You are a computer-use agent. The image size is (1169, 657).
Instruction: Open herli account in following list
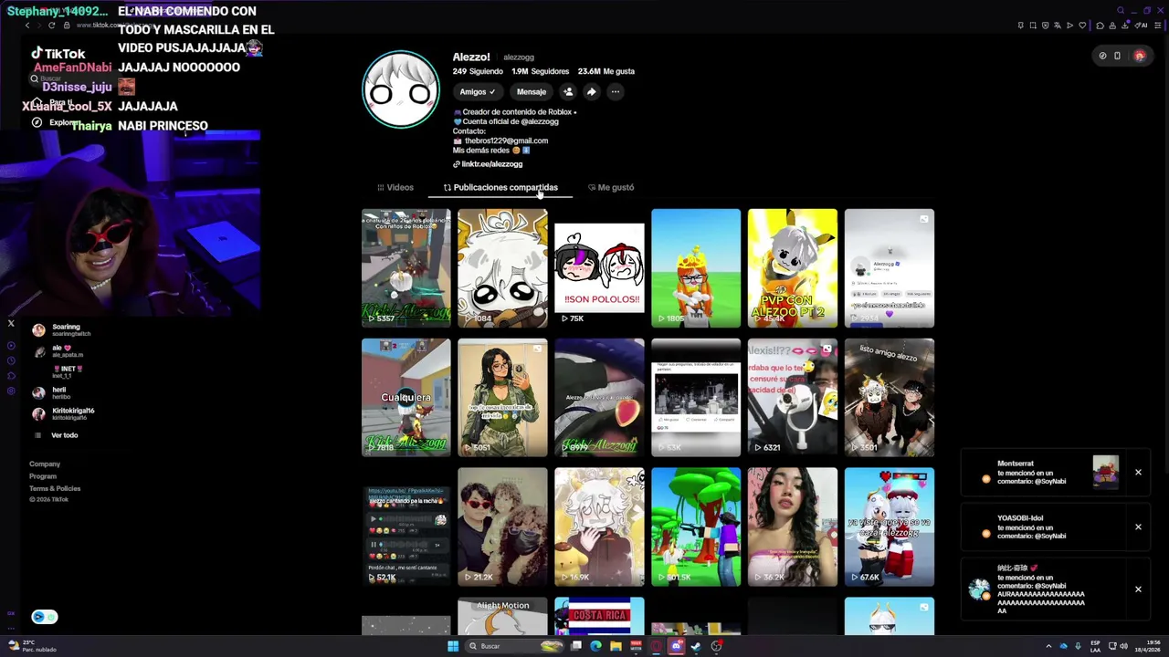(50, 393)
